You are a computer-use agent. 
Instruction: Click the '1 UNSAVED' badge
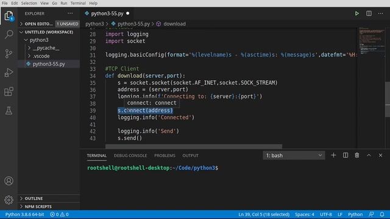tap(68, 24)
